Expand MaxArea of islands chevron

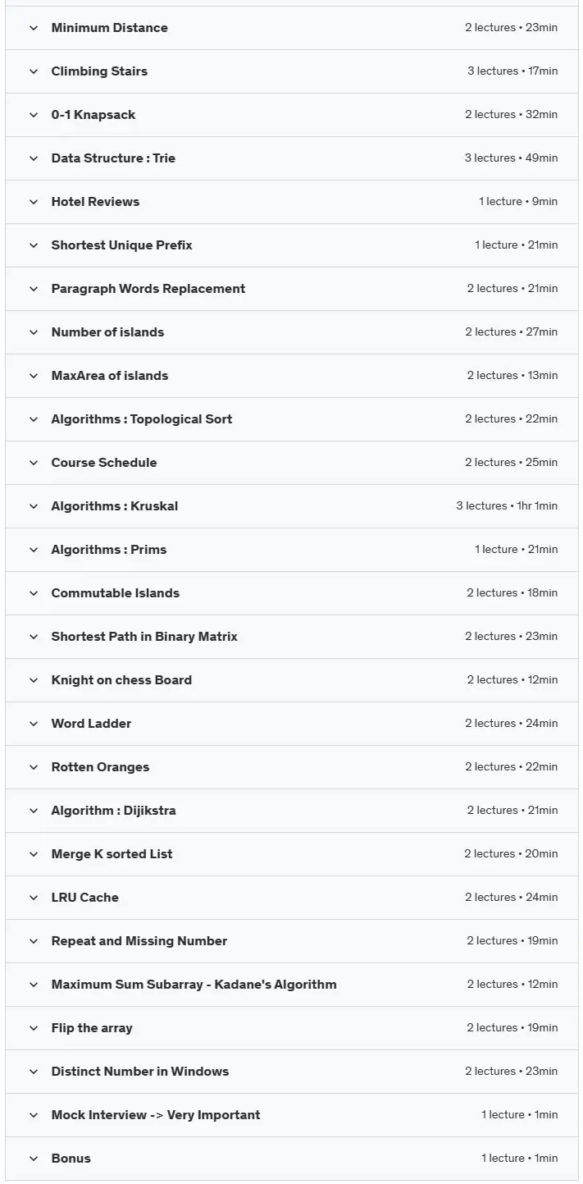tap(34, 376)
